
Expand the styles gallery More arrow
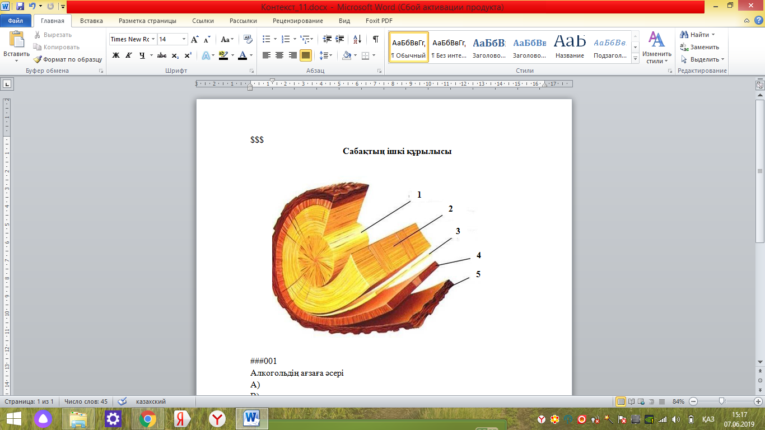(636, 59)
